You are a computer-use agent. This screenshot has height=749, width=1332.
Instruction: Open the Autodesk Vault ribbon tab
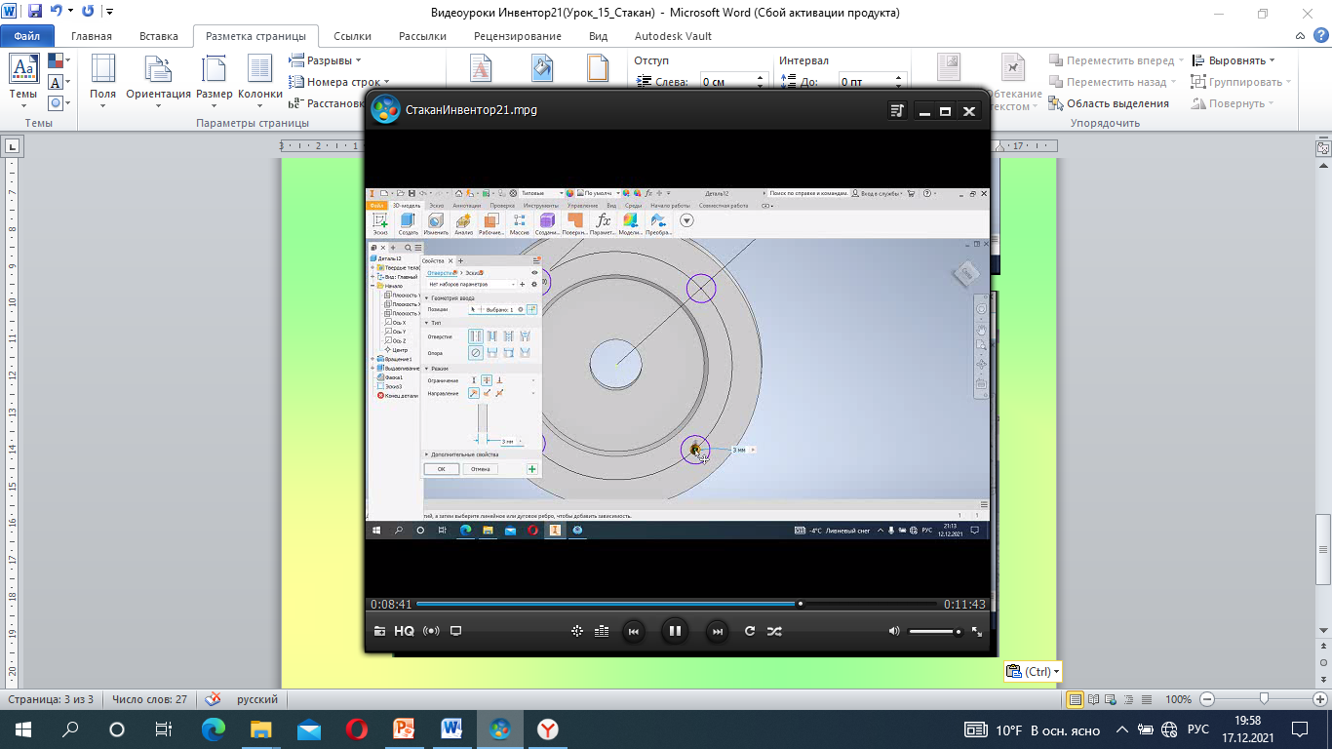(x=673, y=36)
